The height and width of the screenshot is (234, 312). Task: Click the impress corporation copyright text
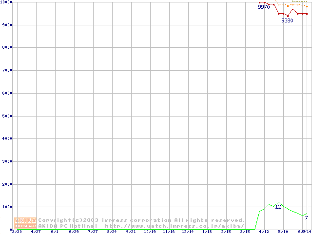tap(141, 220)
